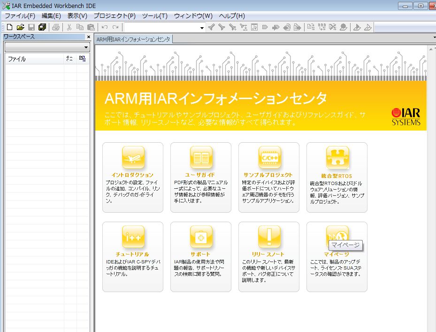Screen dimensions: 436x332
Task: Click the Print icon in toolbar
Action: coord(56,27)
